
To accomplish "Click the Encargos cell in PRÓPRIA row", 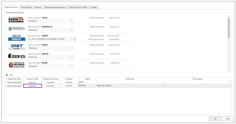I will click(69, 86).
